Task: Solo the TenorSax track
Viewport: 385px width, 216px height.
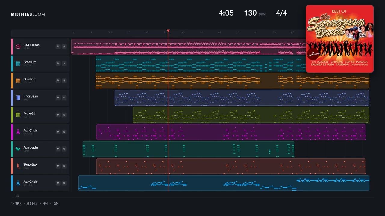Action: [x=64, y=166]
